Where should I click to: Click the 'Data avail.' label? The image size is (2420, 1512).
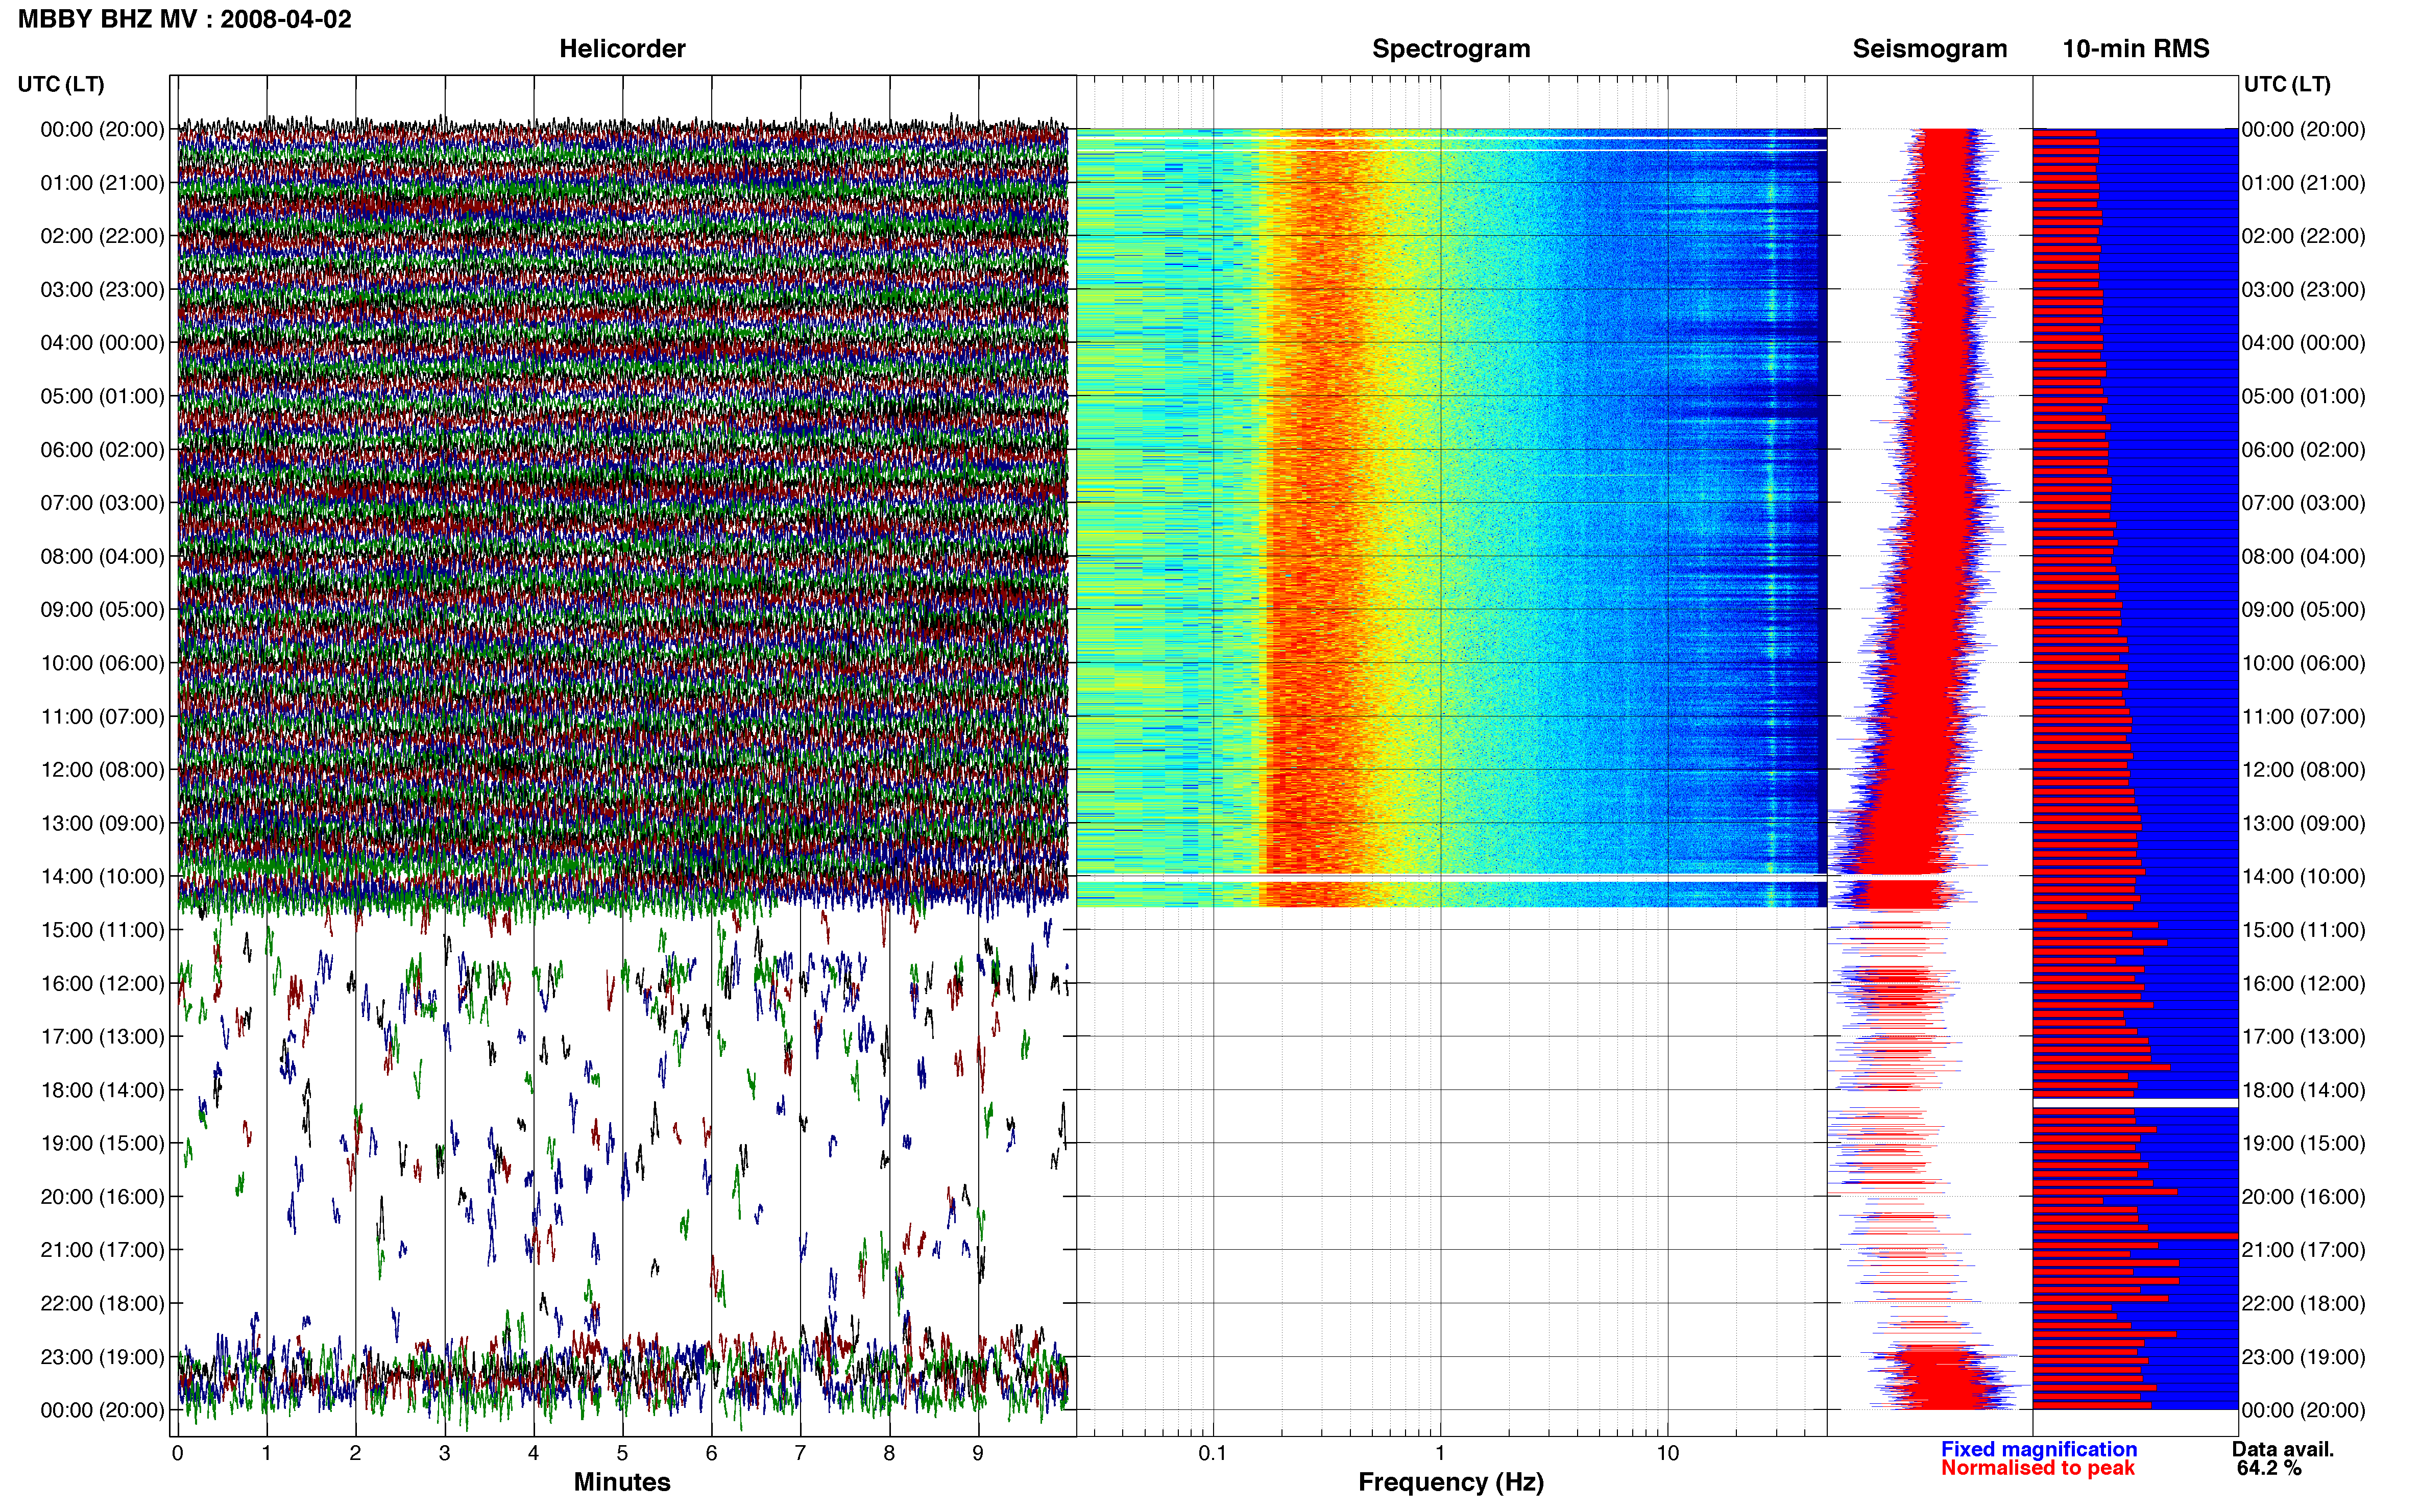click(2283, 1449)
